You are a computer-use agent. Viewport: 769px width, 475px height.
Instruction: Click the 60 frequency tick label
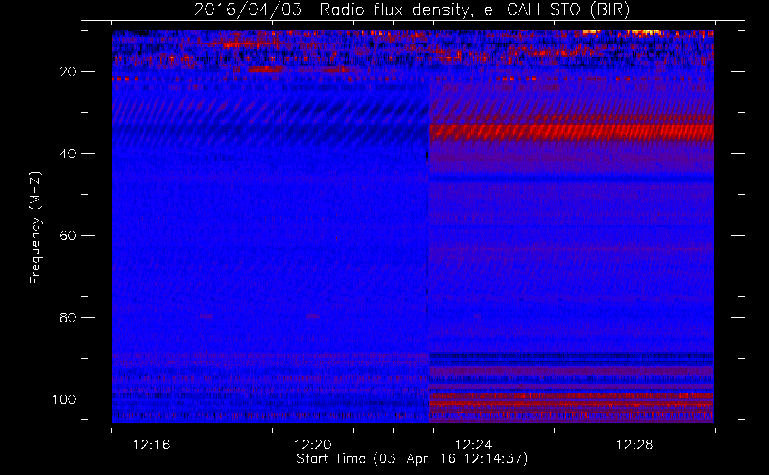[68, 236]
